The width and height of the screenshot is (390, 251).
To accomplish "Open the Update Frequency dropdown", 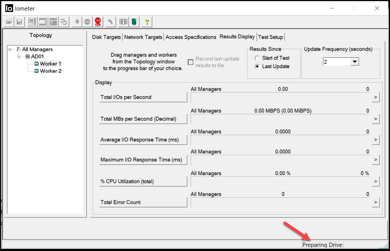I will [355, 62].
